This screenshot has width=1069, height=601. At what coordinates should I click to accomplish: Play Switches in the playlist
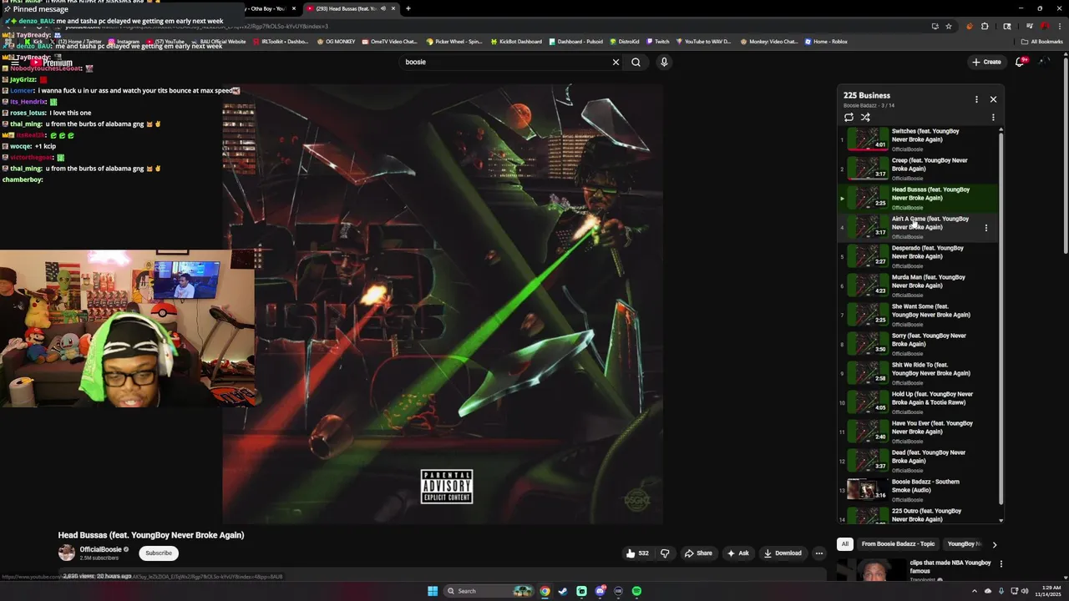tap(919, 139)
